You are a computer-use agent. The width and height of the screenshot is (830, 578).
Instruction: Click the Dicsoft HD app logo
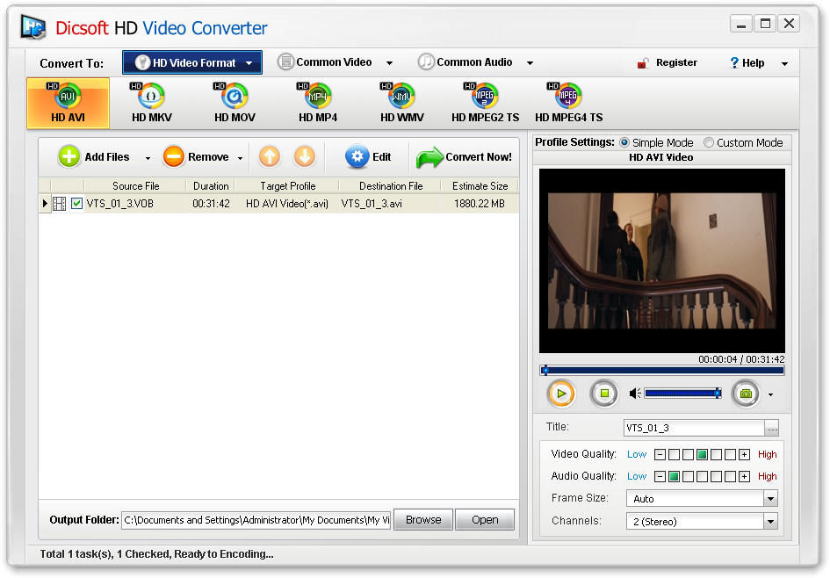[x=32, y=27]
